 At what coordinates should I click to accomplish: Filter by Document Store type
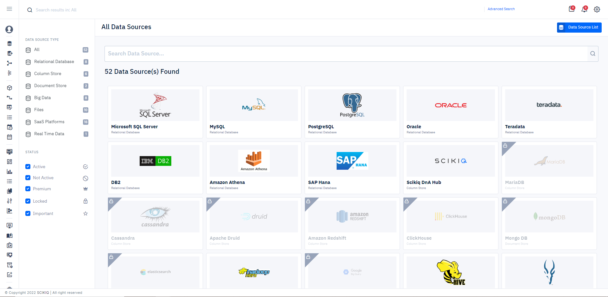57,86
